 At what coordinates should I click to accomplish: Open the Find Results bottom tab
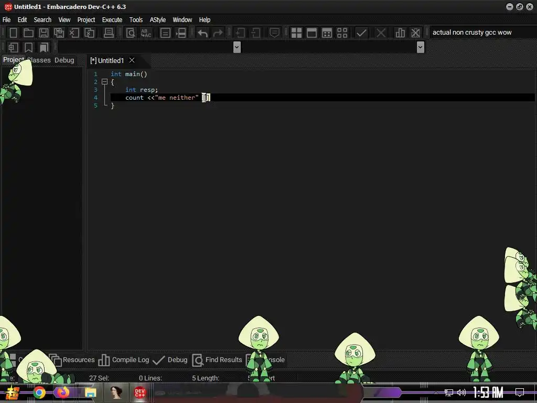[217, 360]
